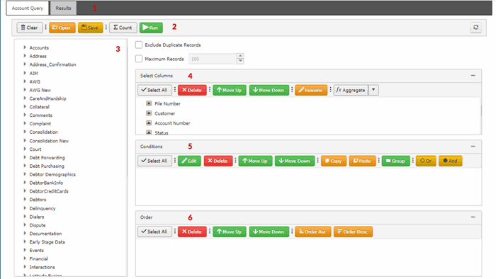Screen dimensions: 496x279
Task: Click the DebtorCreditCards tree item
Action: pos(49,191)
